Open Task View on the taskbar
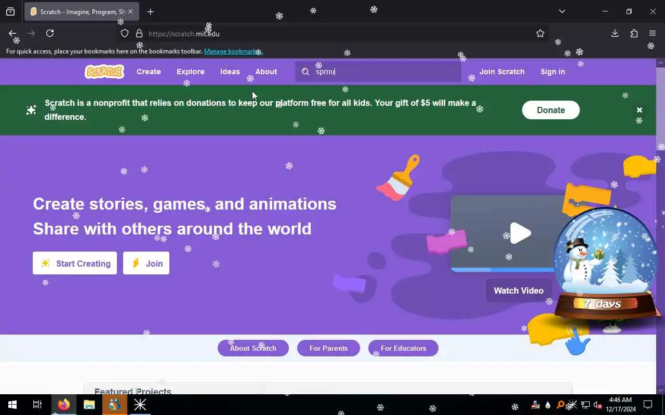The width and height of the screenshot is (665, 415). pos(37,405)
